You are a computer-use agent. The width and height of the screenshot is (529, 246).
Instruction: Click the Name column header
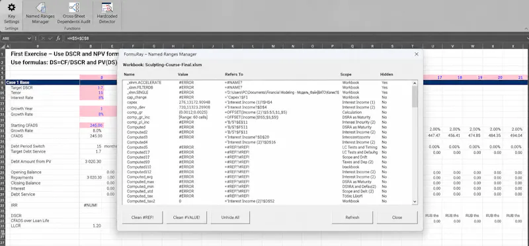[128, 74]
